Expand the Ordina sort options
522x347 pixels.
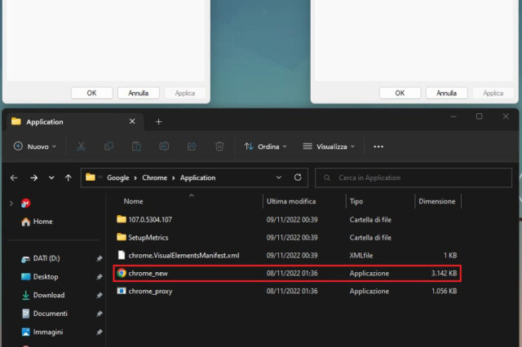coord(266,147)
